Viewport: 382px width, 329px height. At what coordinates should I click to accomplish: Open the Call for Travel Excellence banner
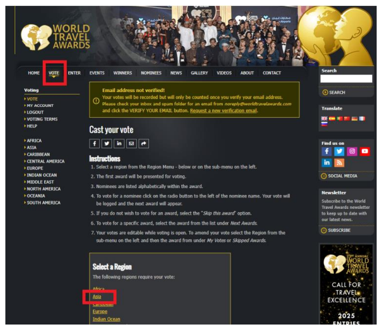point(346,284)
